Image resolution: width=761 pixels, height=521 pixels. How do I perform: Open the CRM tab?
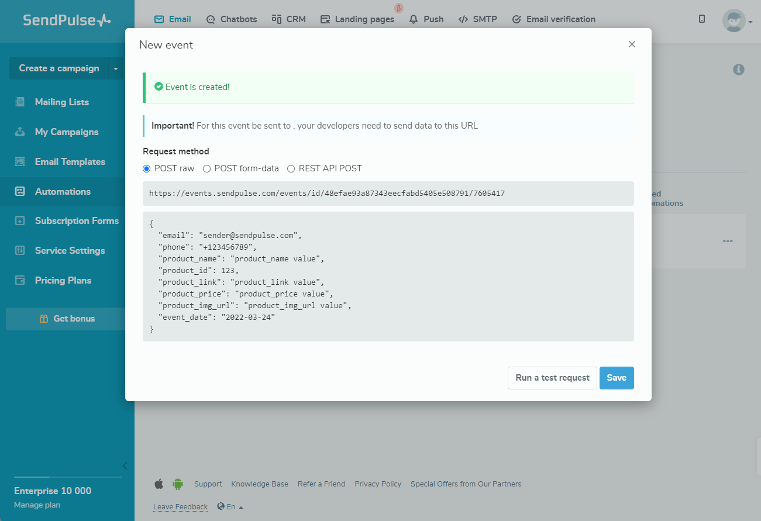pyautogui.click(x=289, y=19)
